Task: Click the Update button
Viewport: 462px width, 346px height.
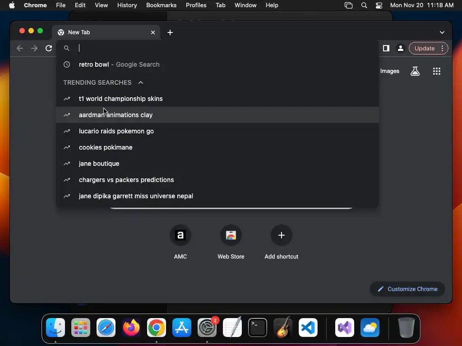Action: [424, 48]
